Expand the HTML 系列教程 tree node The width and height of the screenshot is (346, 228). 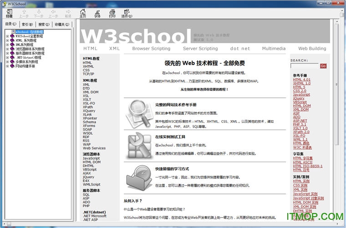(7, 41)
